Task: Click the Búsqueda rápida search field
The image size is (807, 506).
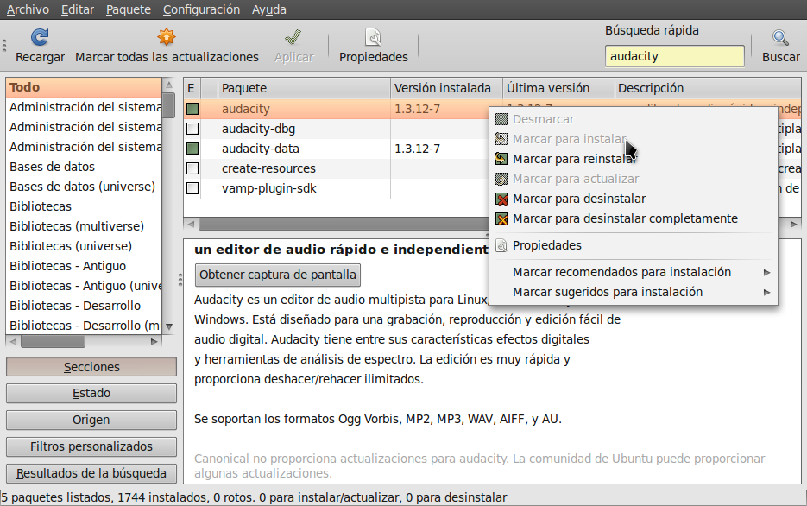Action: 674,56
